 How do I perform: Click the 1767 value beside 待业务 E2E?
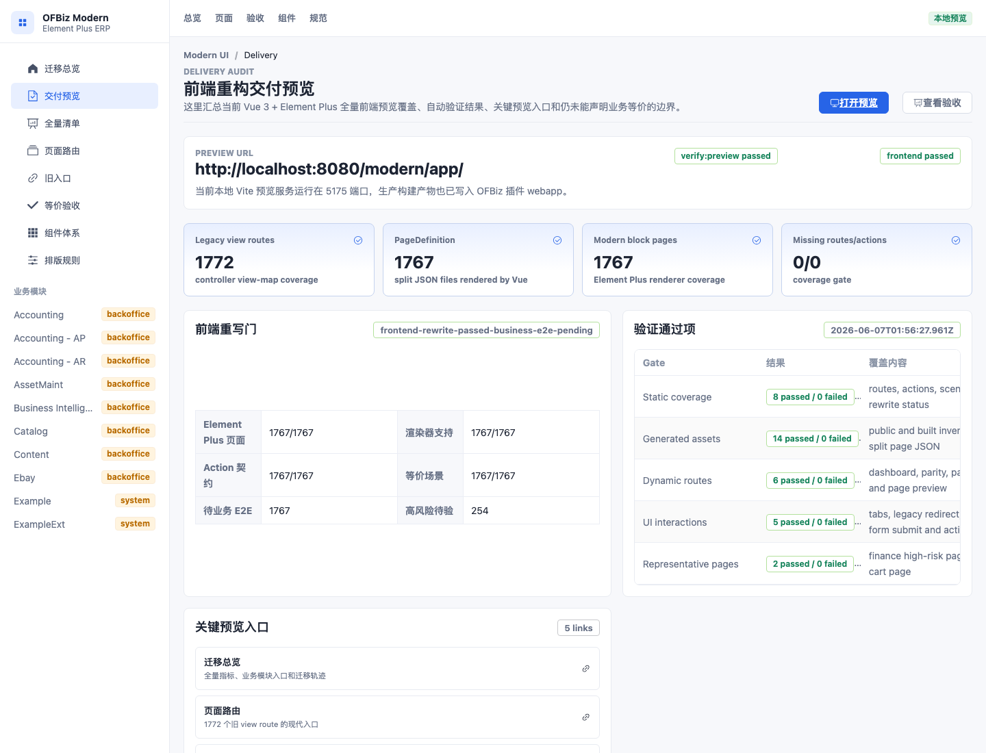(279, 511)
